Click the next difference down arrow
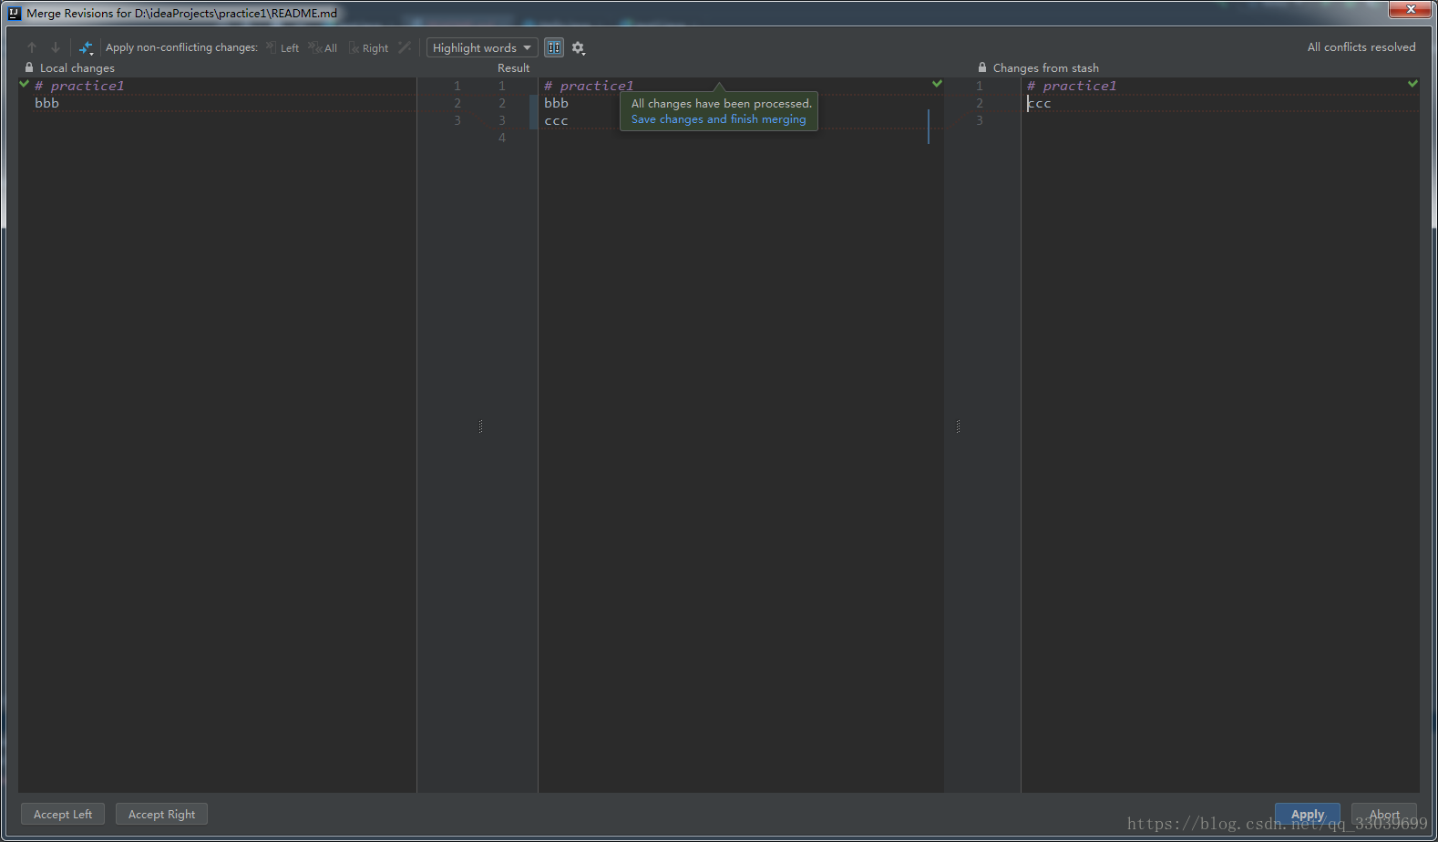Image resolution: width=1438 pixels, height=842 pixels. coord(56,47)
